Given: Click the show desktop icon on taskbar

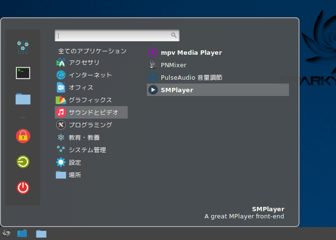Looking at the screenshot, I should click(22, 233).
